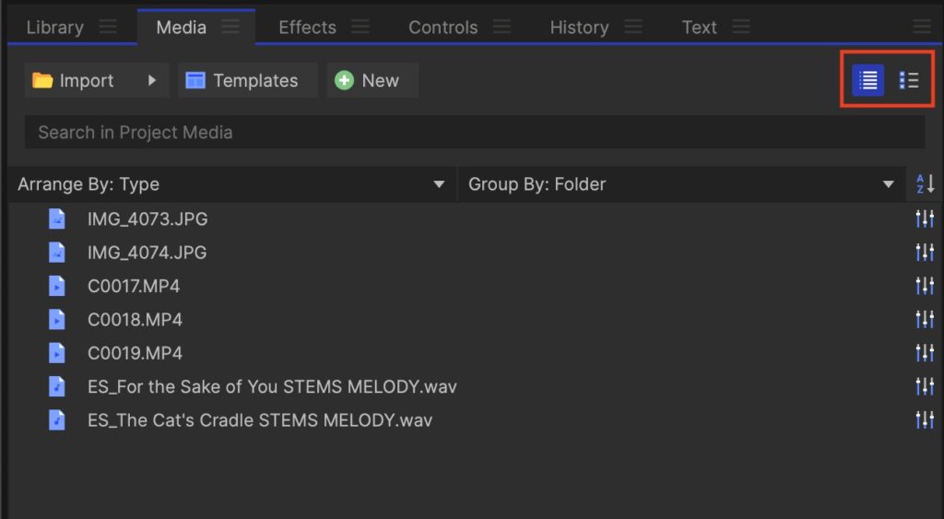Switch to the History tab
This screenshot has width=944, height=519.
[x=579, y=27]
